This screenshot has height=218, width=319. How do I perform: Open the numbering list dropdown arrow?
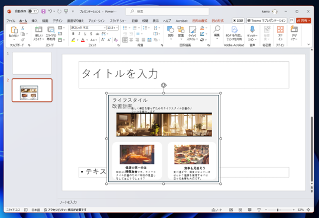(x=139, y=28)
